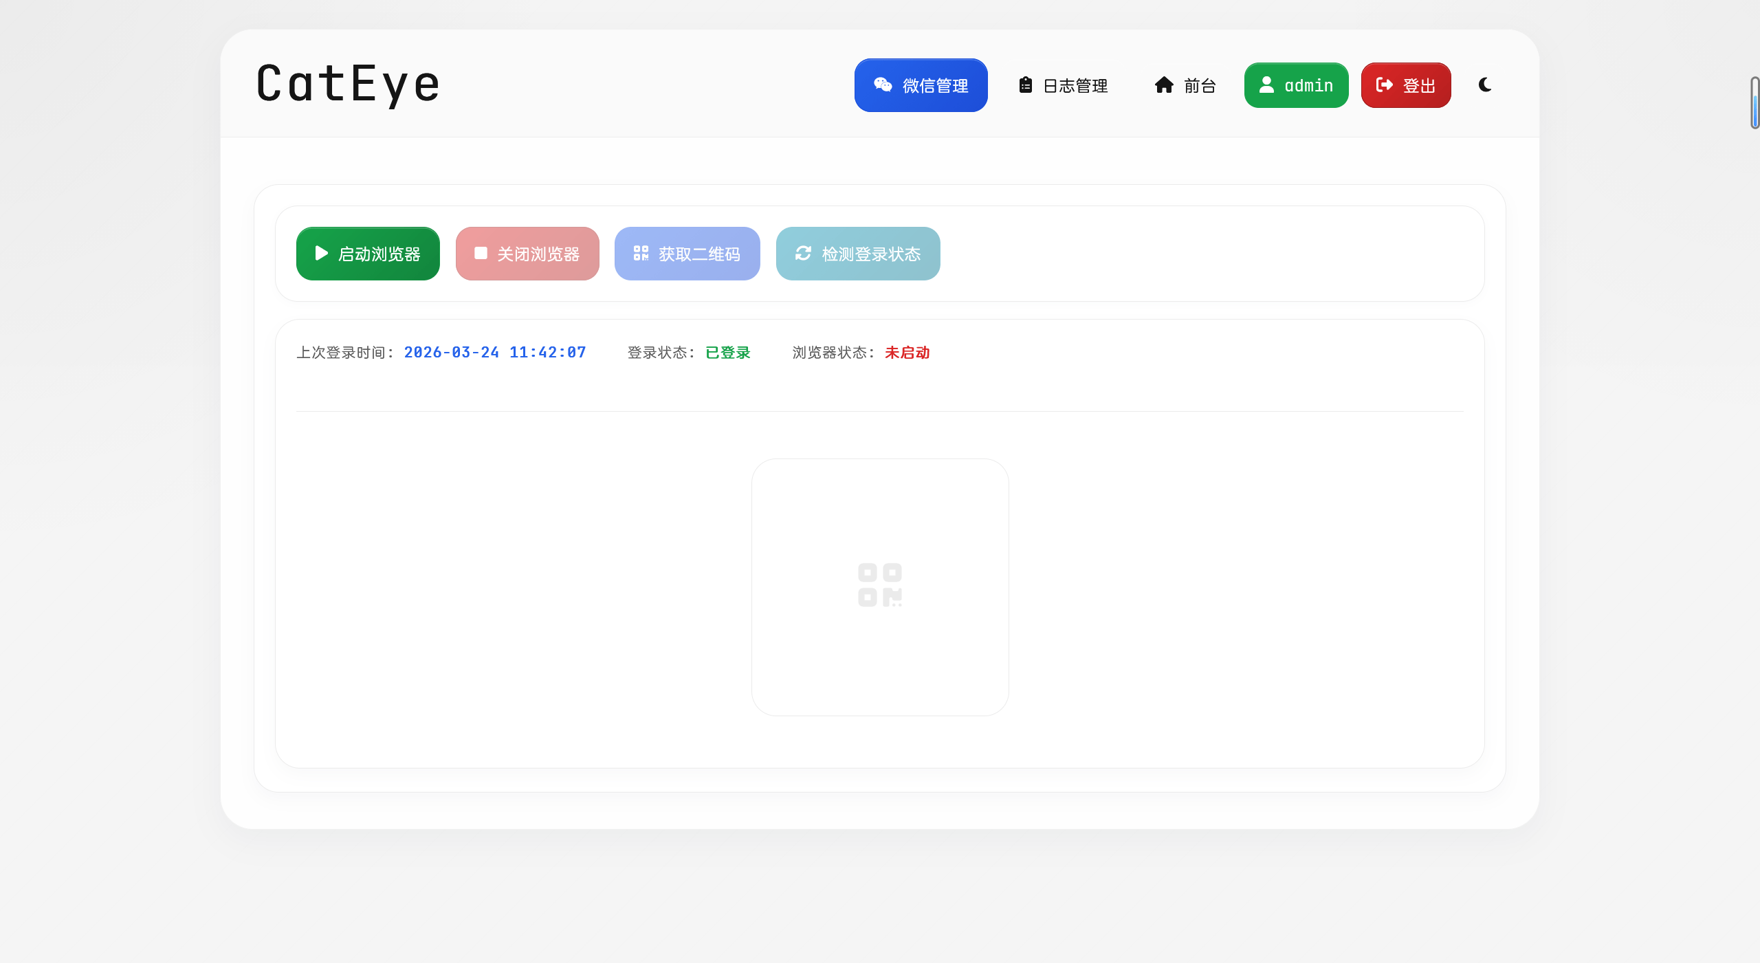The image size is (1760, 963).
Task: Go to the 前台 page
Action: click(1199, 86)
